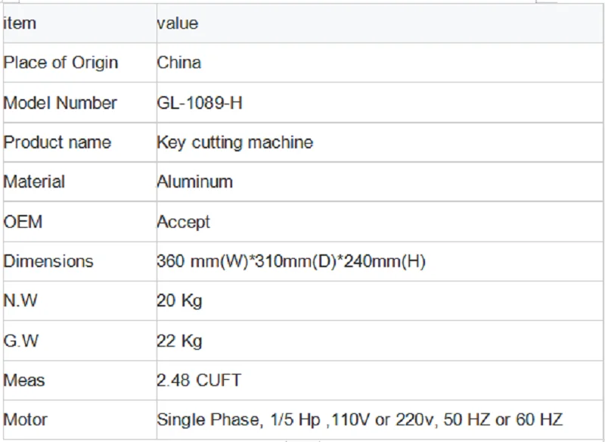Viewport: 605px width, 442px height.
Task: Click the model number 'GL-1089-H'
Action: pos(200,103)
